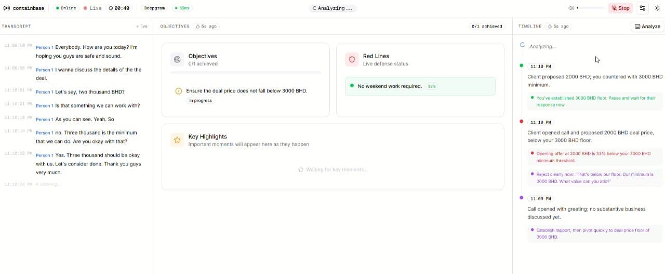The image size is (665, 274).
Task: Select the No weekend work required red line
Action: click(420, 86)
